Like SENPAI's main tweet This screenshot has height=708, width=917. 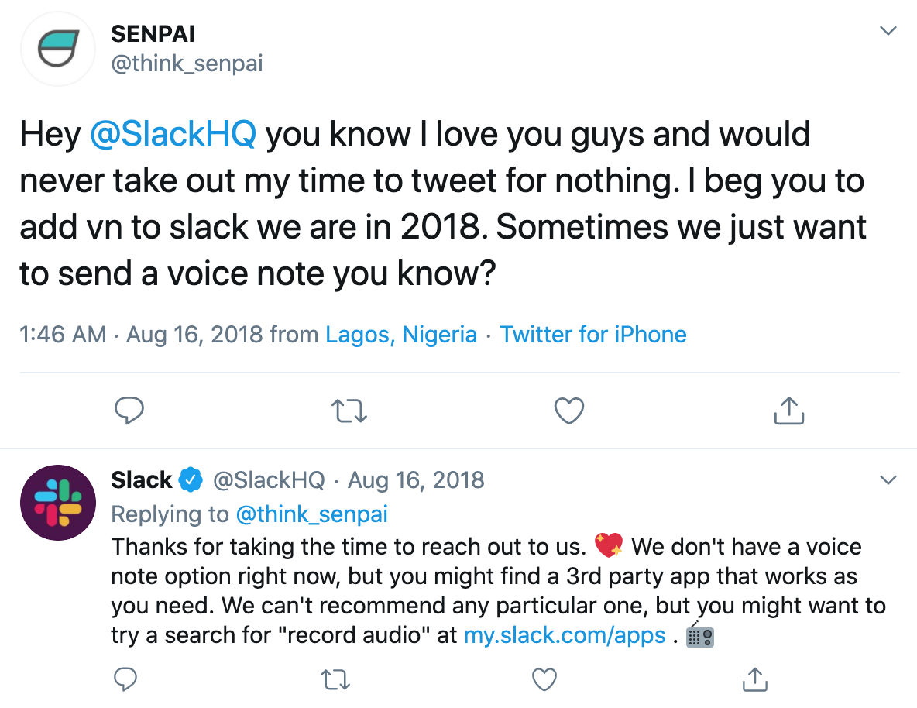point(569,411)
